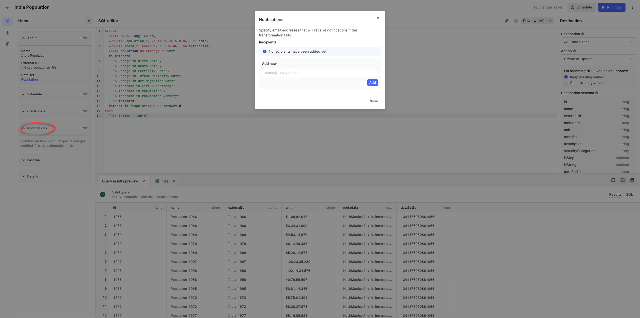
Task: Click the copy query icon beside the wrench
Action: click(515, 21)
